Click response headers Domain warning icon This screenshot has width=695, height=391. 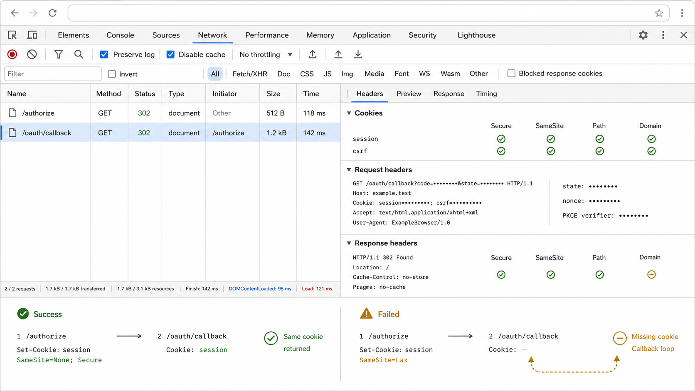coord(651,275)
